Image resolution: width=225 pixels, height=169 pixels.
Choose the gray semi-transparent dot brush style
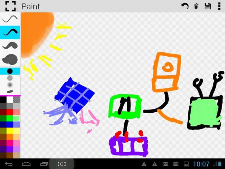click(10, 78)
